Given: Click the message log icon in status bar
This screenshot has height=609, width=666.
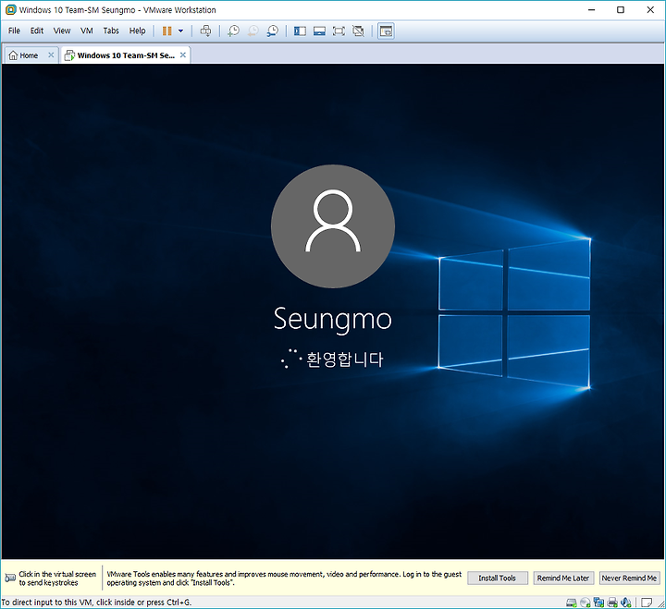Looking at the screenshot, I should click(x=647, y=603).
